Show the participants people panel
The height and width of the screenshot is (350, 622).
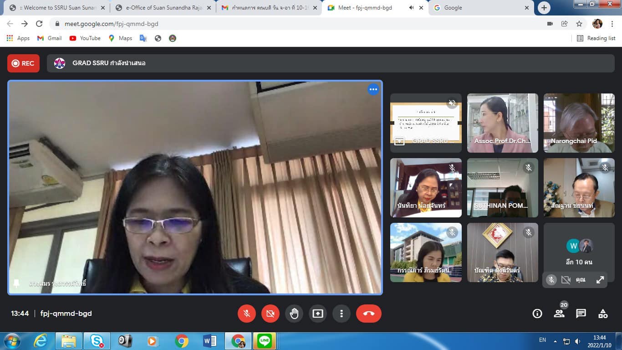559,314
